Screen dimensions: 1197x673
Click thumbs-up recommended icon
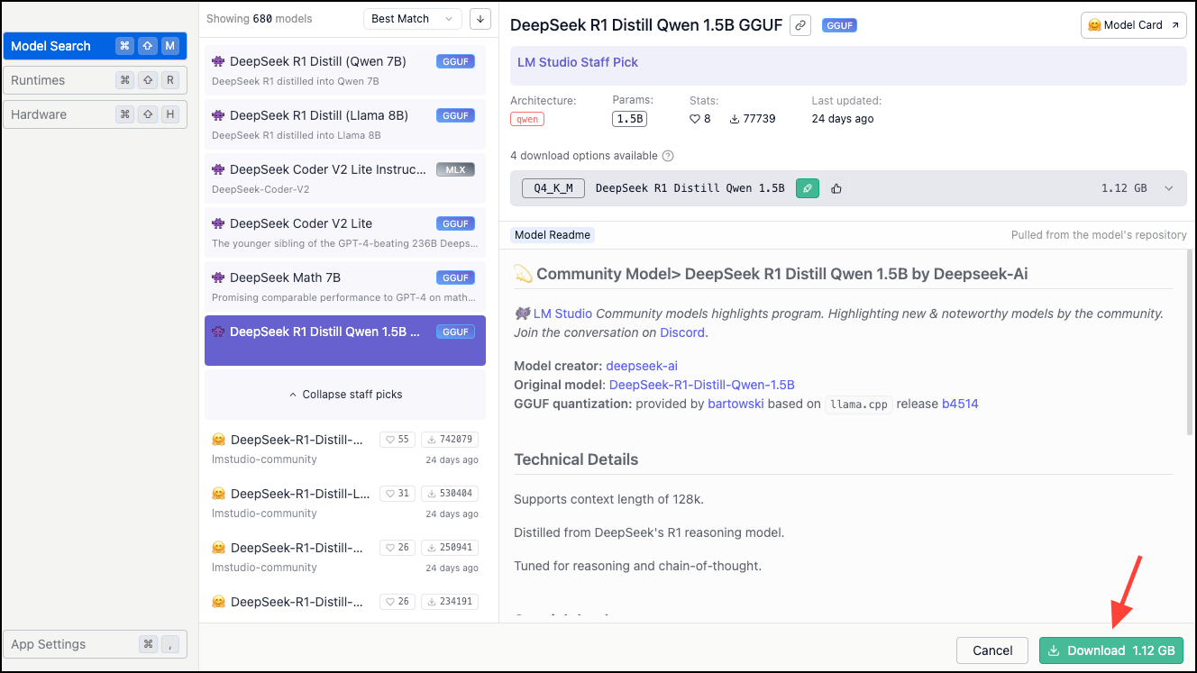point(836,188)
